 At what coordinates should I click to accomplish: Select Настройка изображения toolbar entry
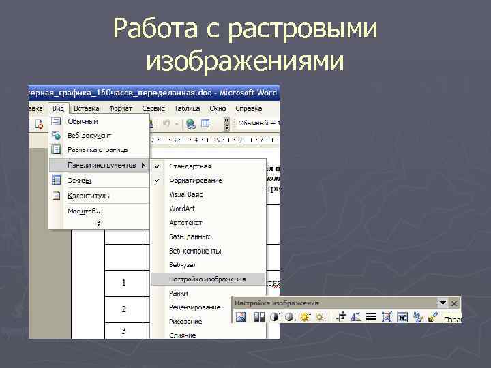[208, 279]
